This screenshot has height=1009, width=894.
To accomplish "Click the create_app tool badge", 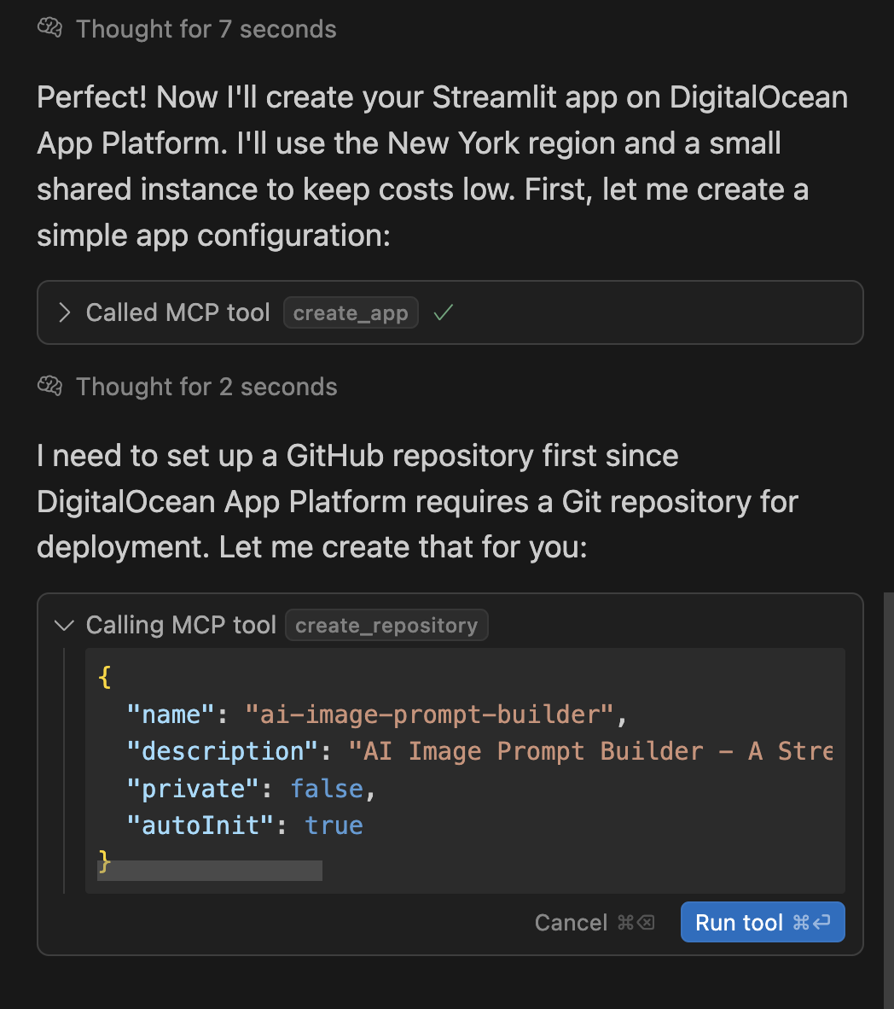I will pyautogui.click(x=351, y=313).
